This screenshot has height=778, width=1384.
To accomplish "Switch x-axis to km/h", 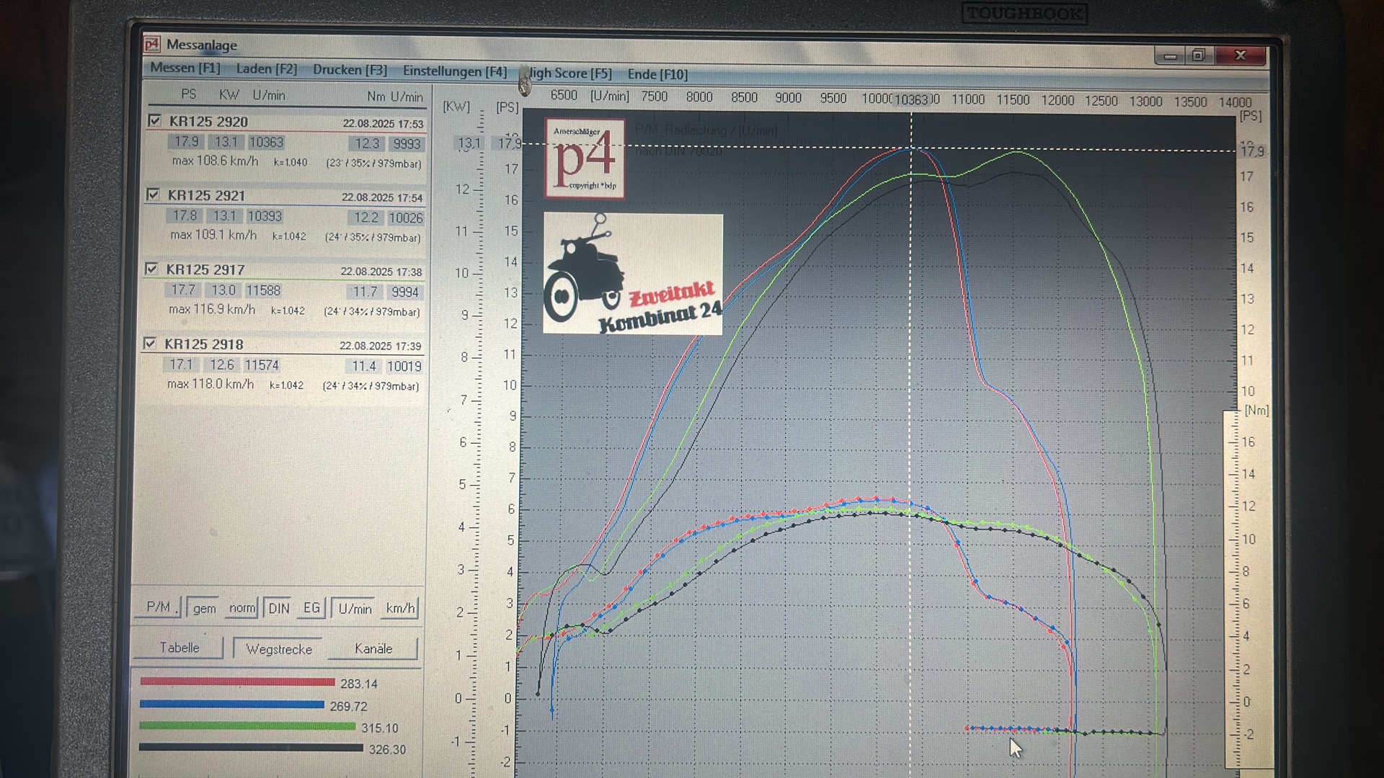I will point(400,608).
